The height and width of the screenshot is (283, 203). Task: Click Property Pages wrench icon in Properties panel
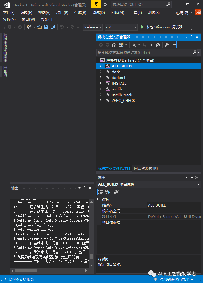116,192
